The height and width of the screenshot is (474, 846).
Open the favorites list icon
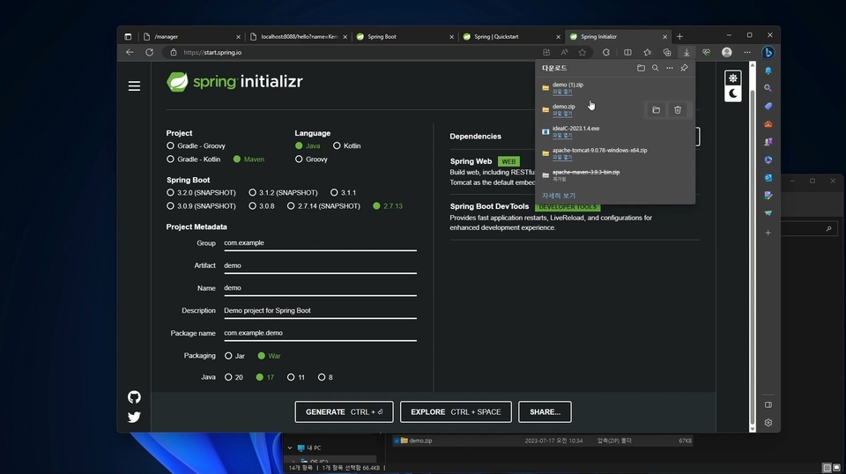click(647, 52)
